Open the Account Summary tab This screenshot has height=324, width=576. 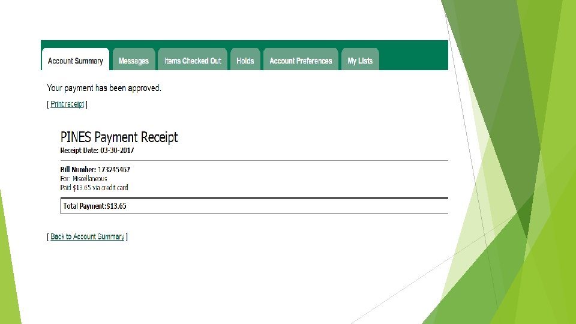pyautogui.click(x=76, y=59)
